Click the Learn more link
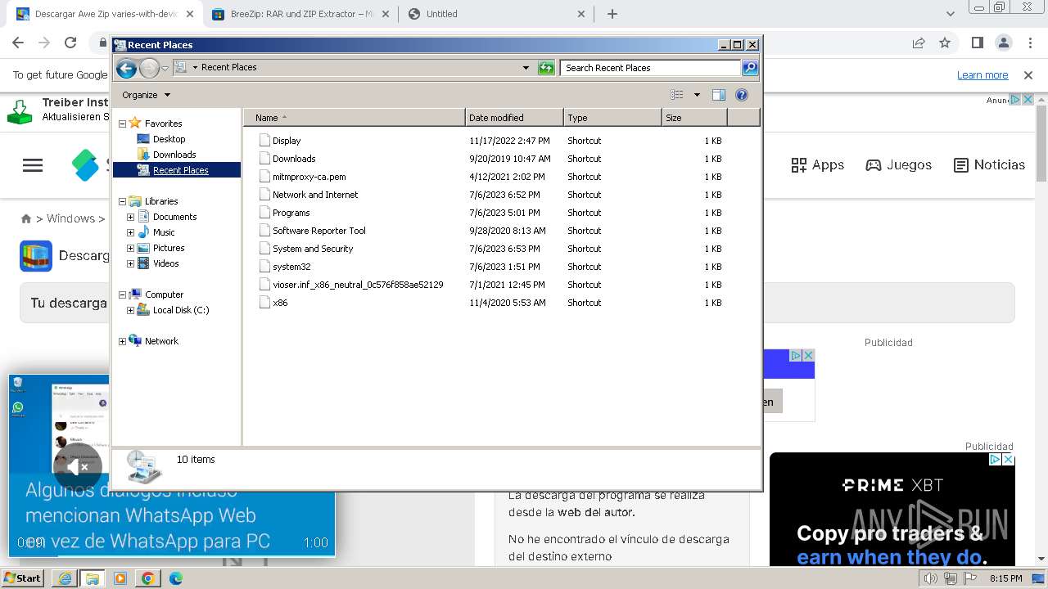Viewport: 1048px width, 589px height. point(982,74)
